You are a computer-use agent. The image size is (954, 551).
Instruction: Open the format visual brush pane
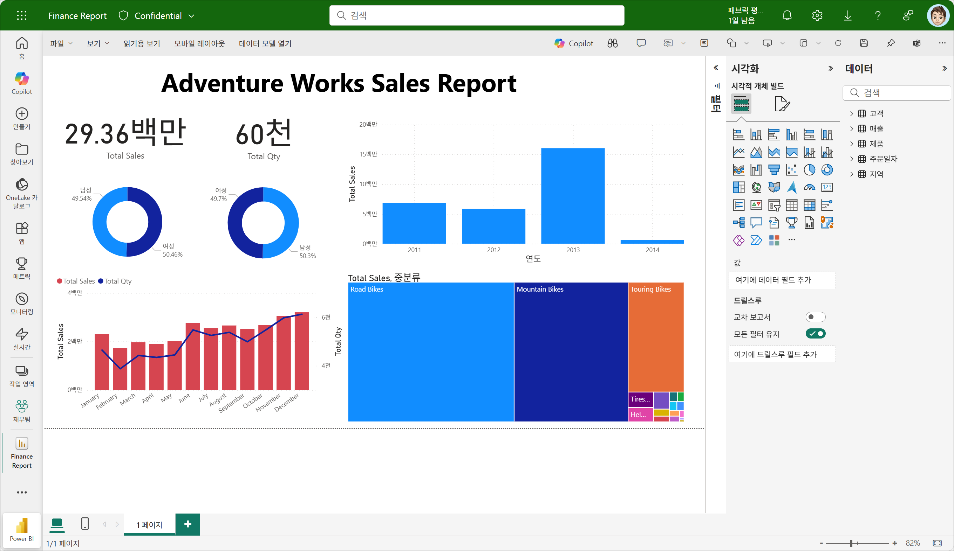point(782,104)
